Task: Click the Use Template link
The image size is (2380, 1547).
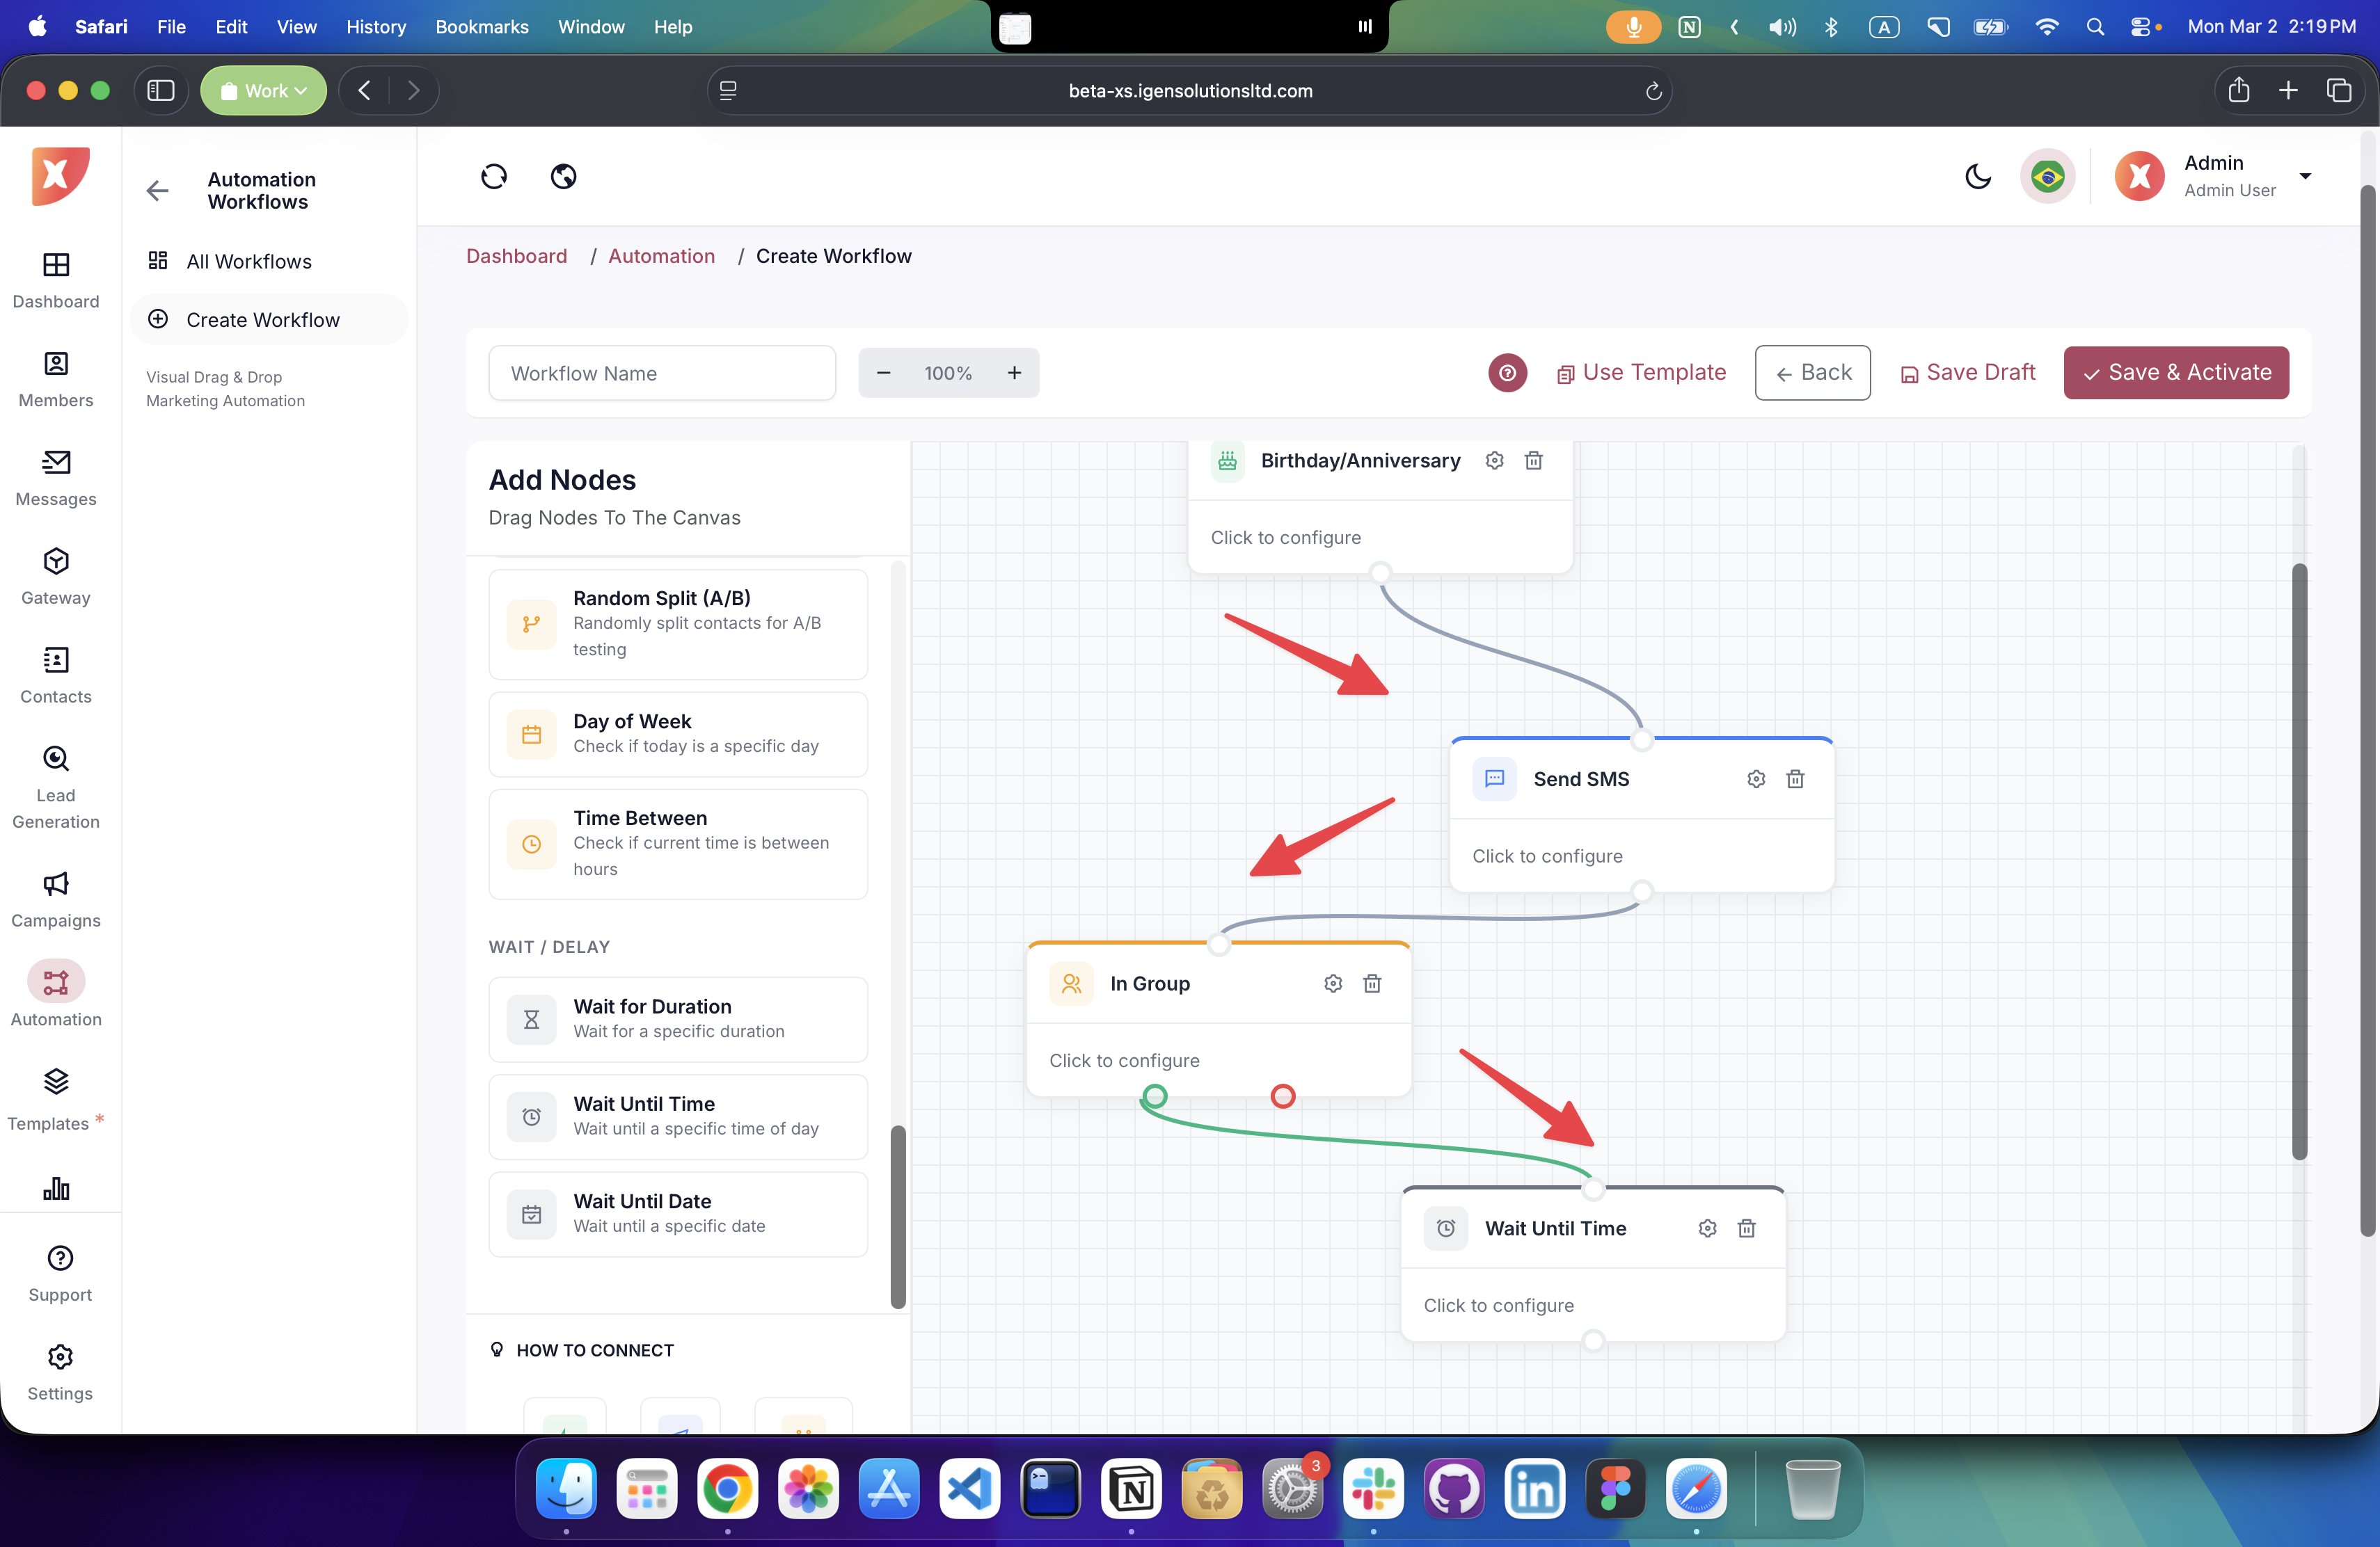Action: 1641,373
